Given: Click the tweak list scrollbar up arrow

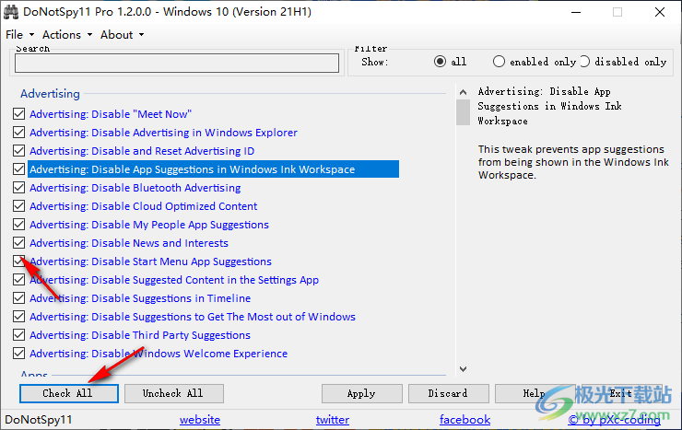Looking at the screenshot, I should pos(464,92).
